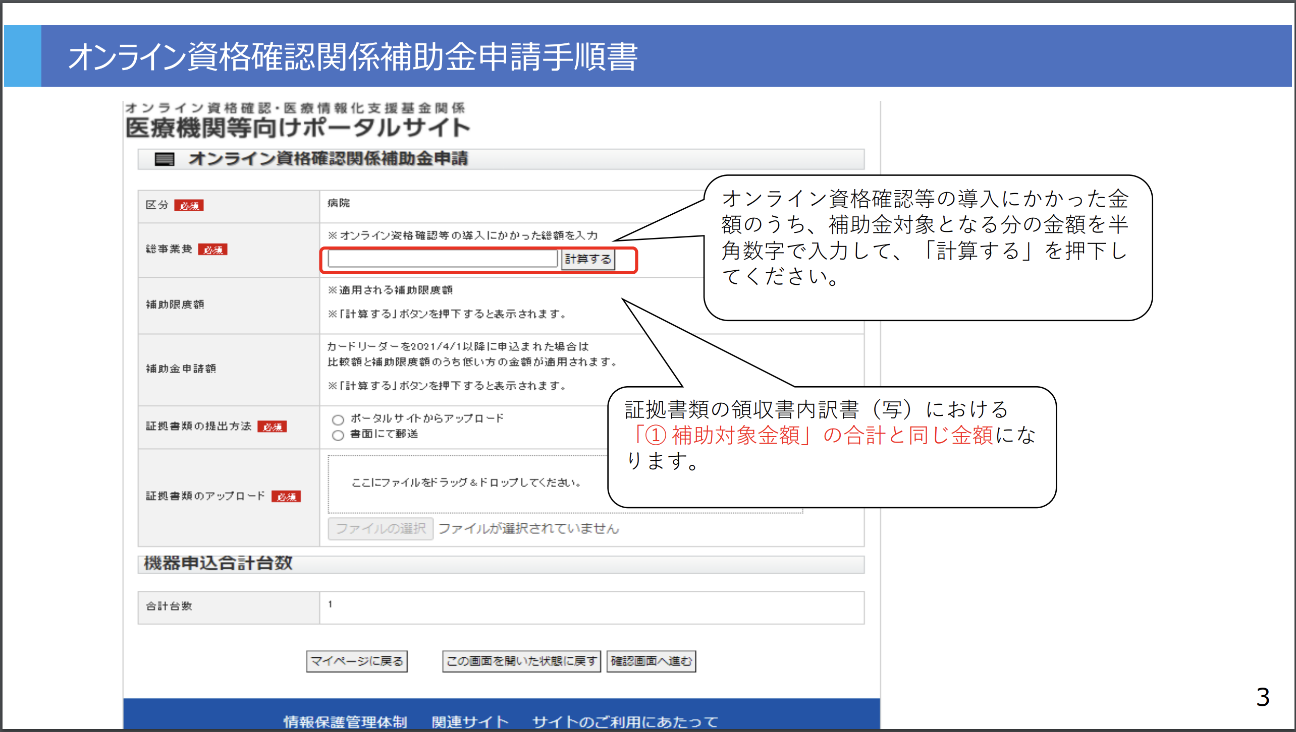The height and width of the screenshot is (732, 1296).
Task: Select ポータルサイトからアップロード radio button
Action: (x=338, y=420)
